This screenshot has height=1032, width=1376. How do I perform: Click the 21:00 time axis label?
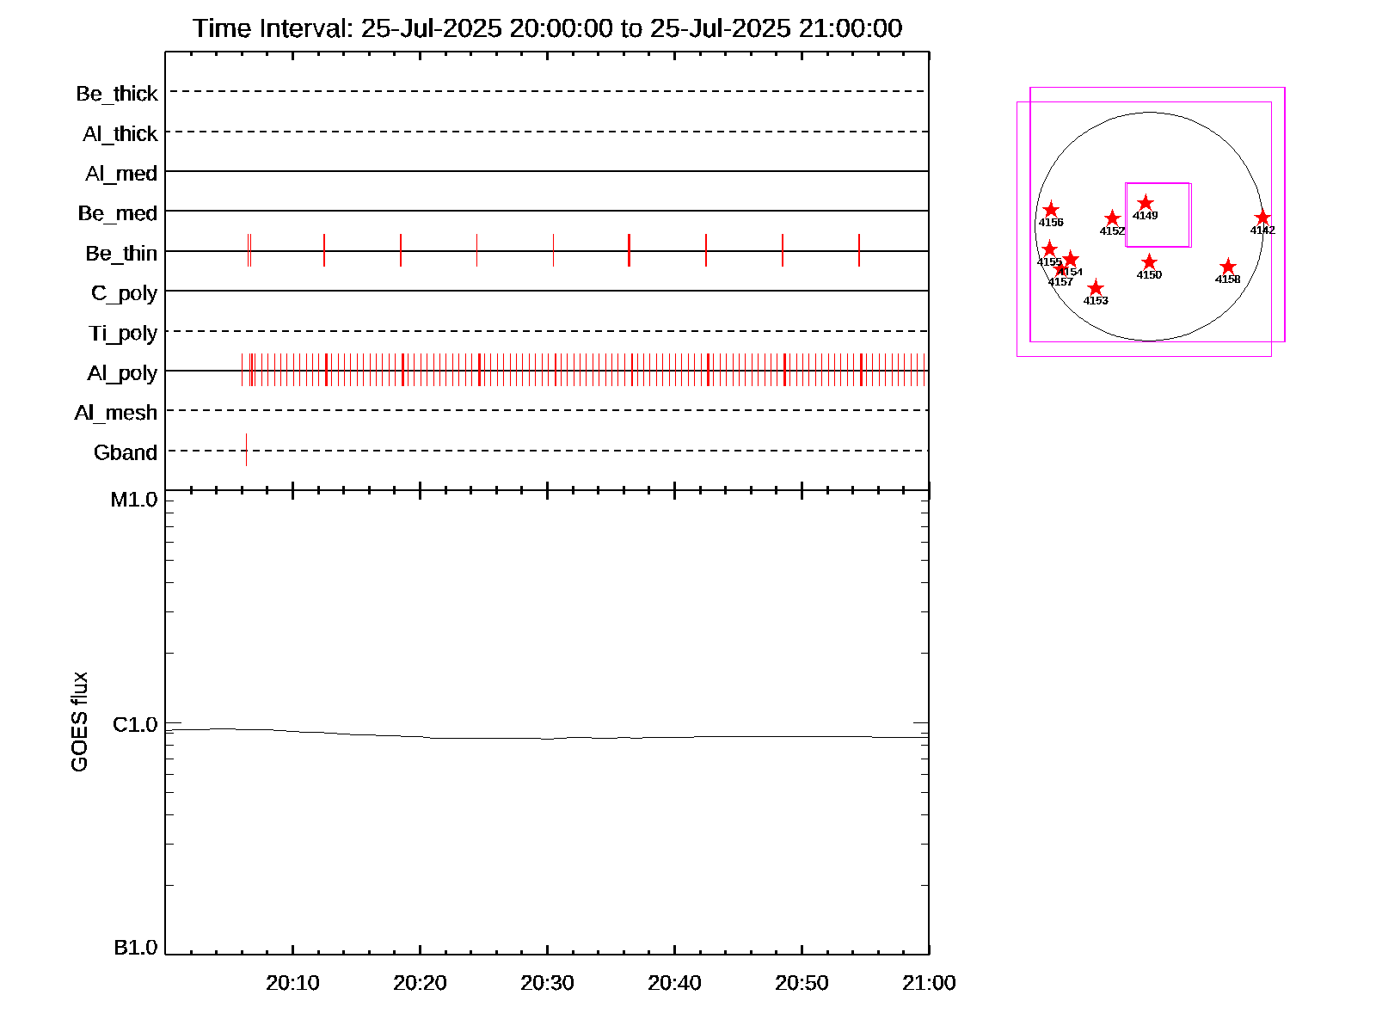pos(929,983)
